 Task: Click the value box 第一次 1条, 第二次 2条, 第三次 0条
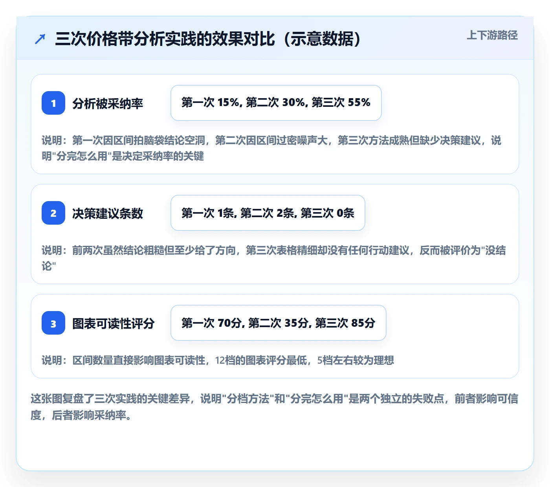[268, 213]
